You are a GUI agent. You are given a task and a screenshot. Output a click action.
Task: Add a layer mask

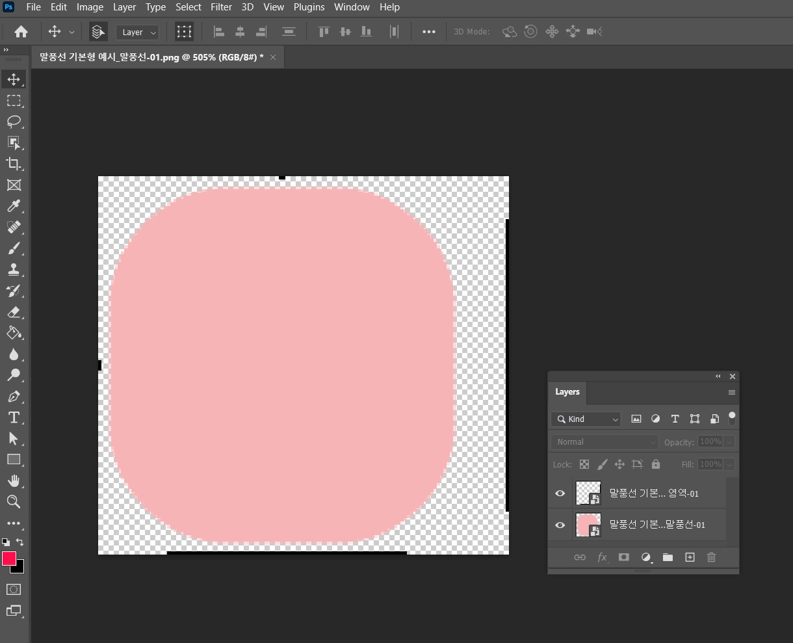(x=624, y=557)
